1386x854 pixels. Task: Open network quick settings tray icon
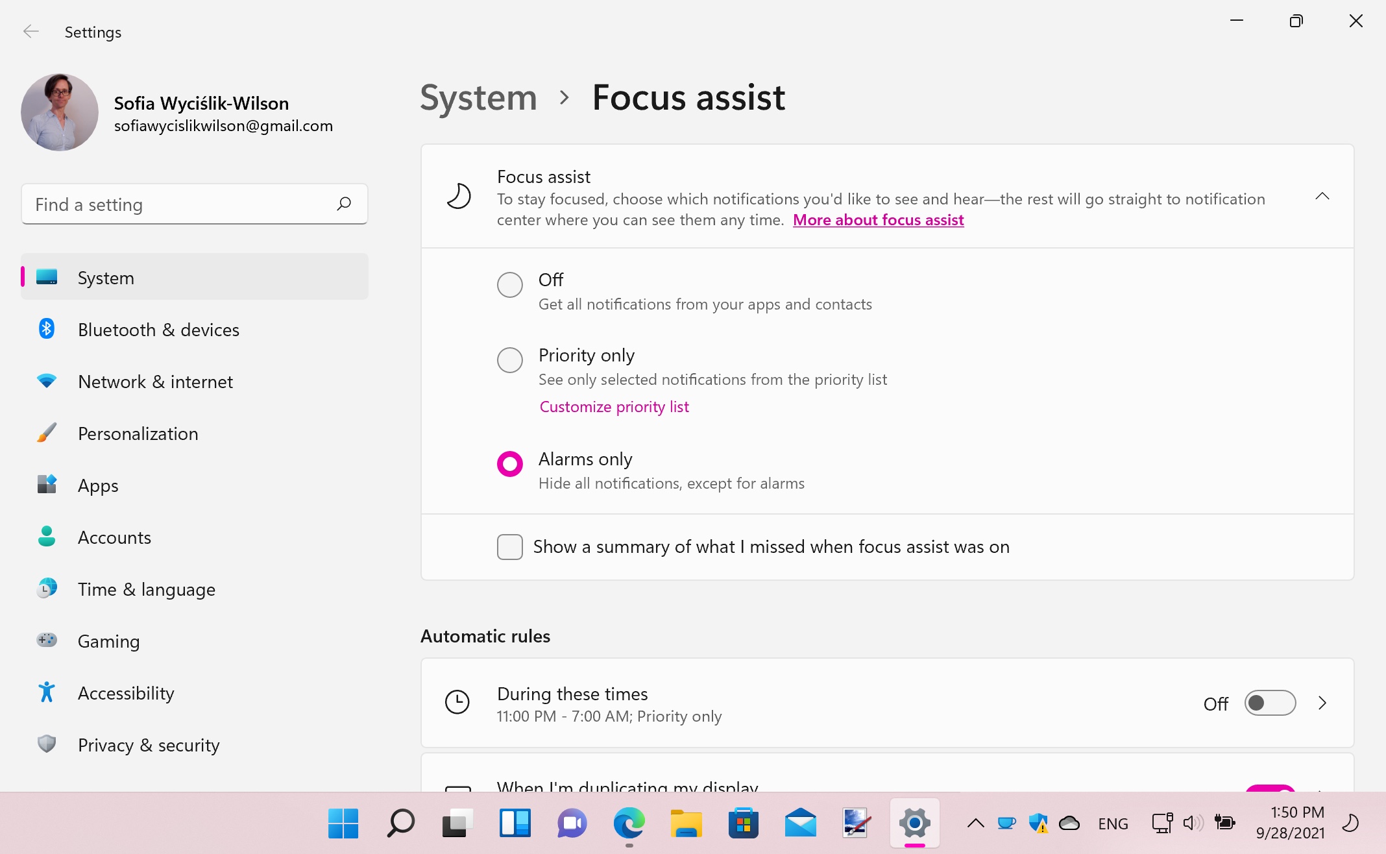(1162, 823)
